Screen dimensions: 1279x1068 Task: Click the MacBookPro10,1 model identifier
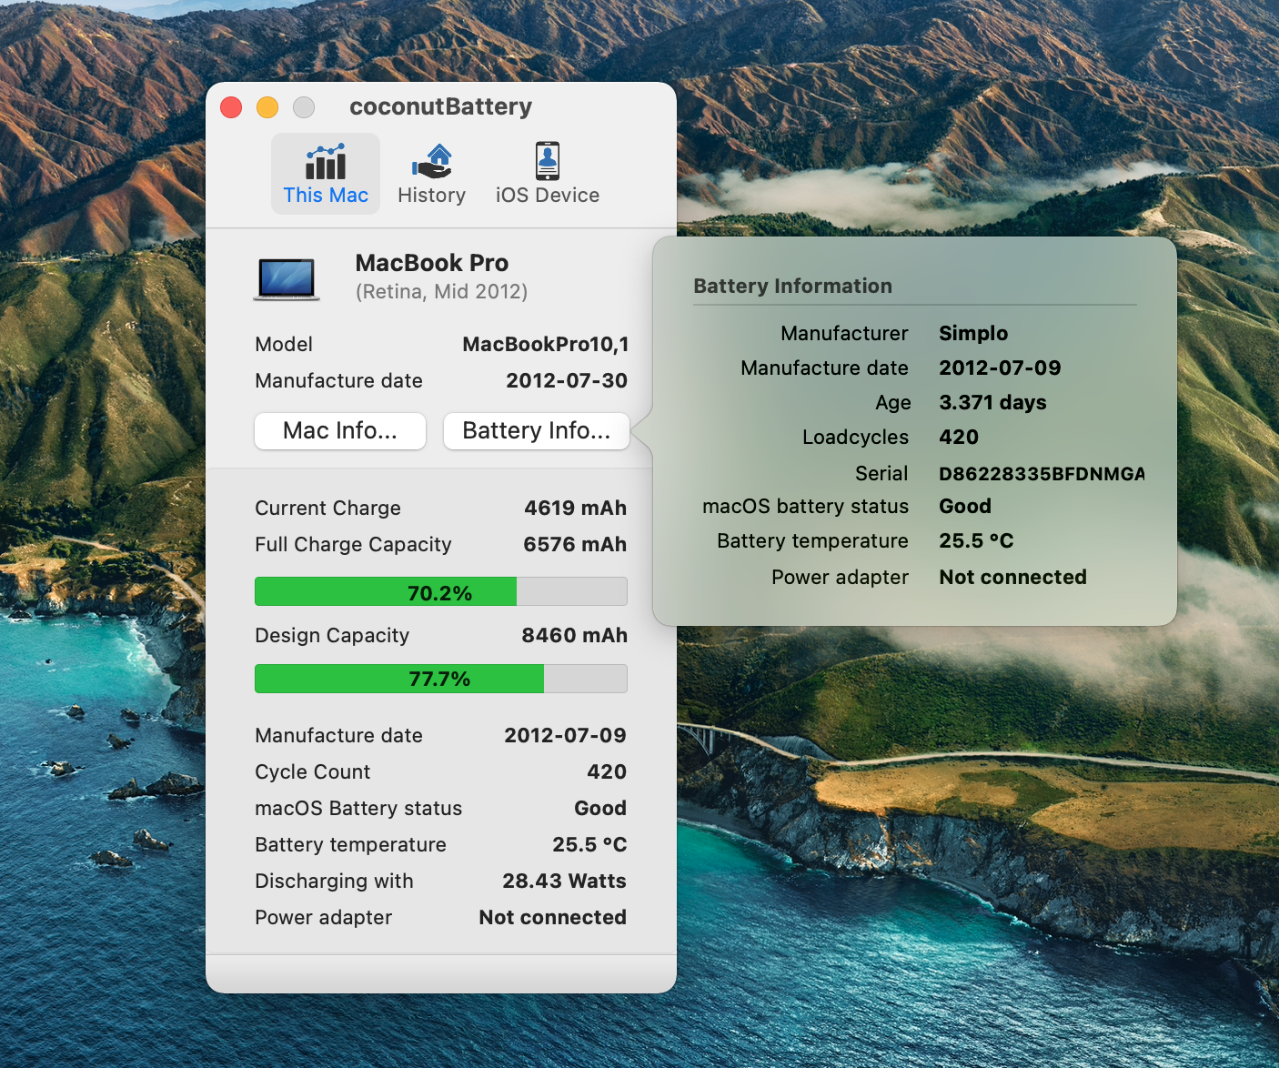(x=545, y=345)
